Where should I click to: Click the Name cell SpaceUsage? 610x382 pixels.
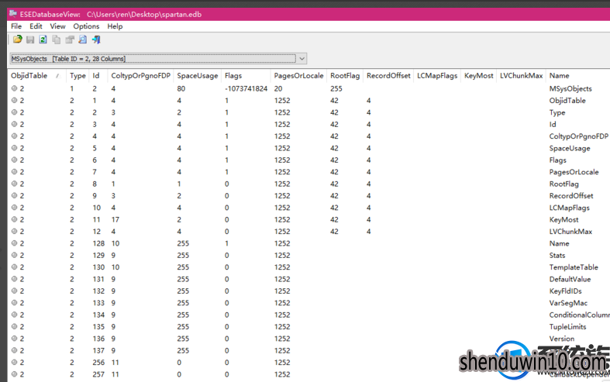[570, 148]
